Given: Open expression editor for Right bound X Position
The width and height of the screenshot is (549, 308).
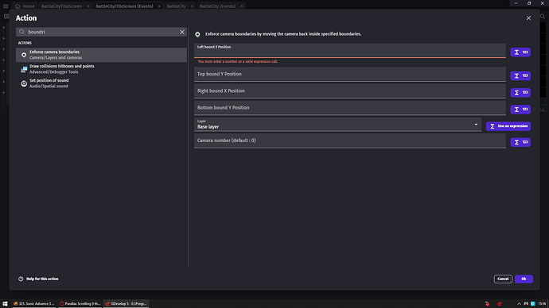Looking at the screenshot, I should 520,93.
